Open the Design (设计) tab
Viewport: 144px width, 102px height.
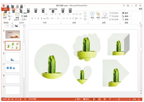28,9
